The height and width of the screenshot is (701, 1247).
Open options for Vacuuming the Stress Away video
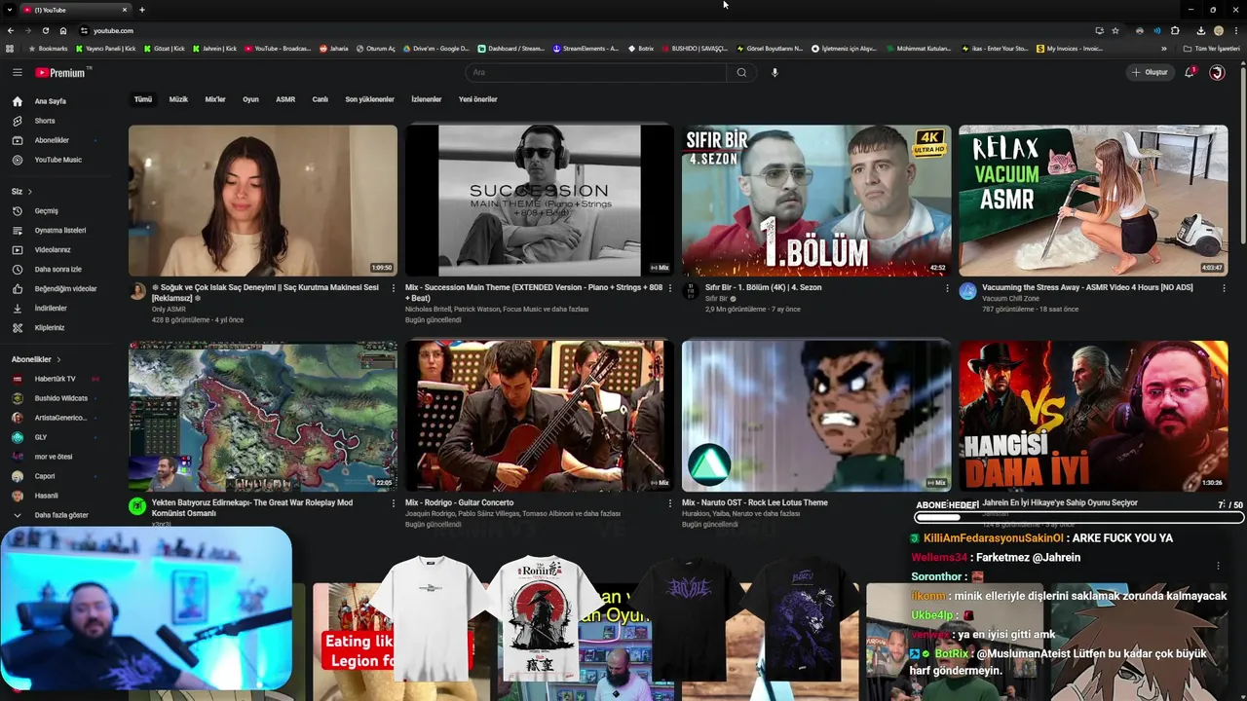click(1224, 288)
